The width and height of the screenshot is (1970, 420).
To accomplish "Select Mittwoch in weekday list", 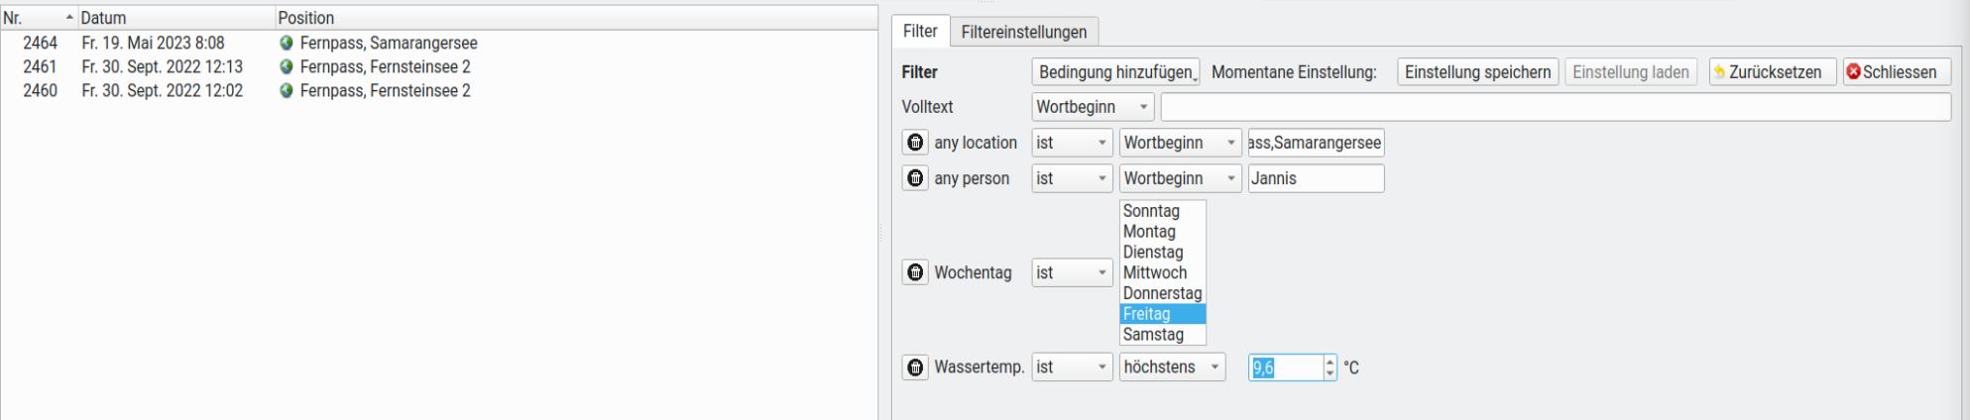I will point(1162,272).
